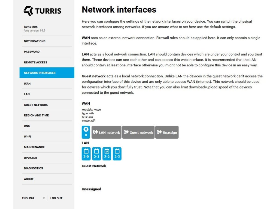Navigate to Guest Network settings
This screenshot has width=279, height=209.
click(36, 105)
